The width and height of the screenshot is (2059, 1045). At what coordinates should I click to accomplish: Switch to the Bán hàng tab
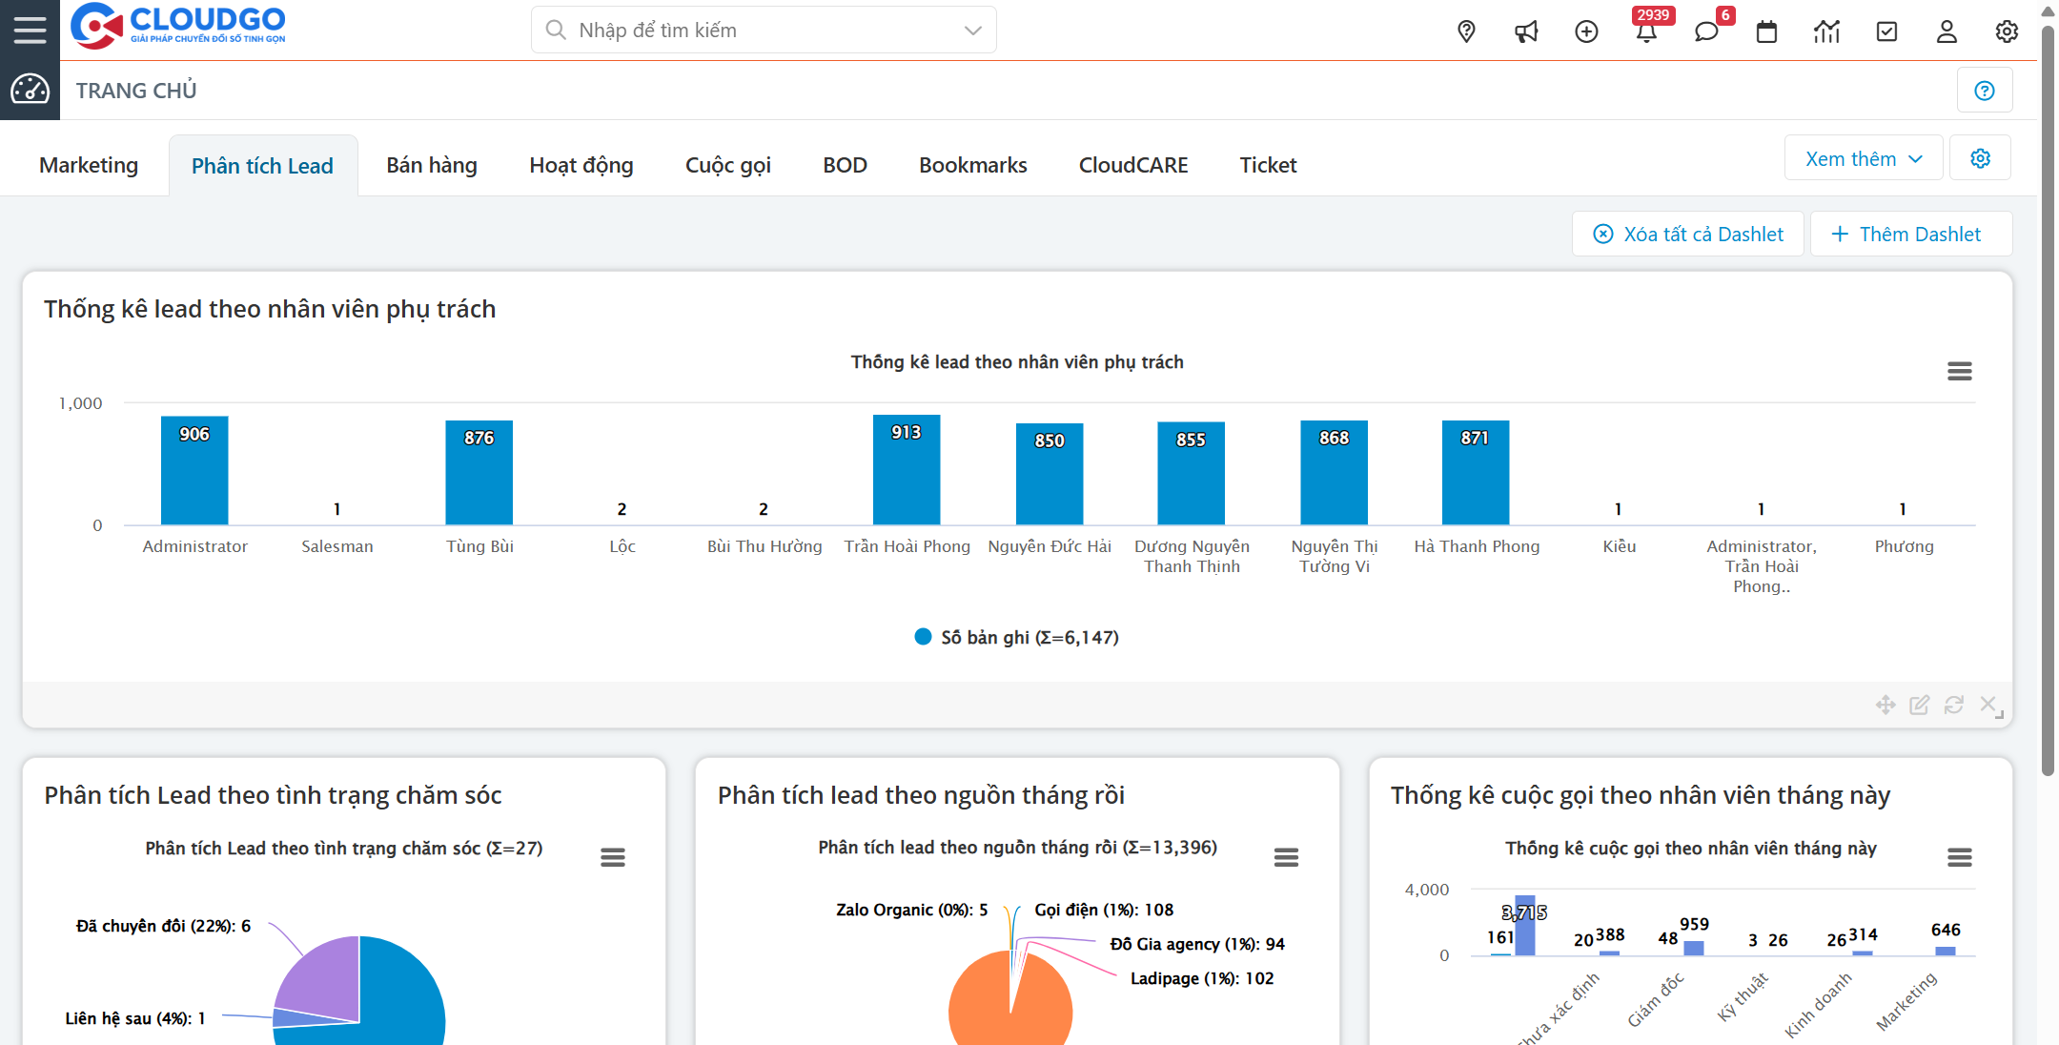click(432, 165)
